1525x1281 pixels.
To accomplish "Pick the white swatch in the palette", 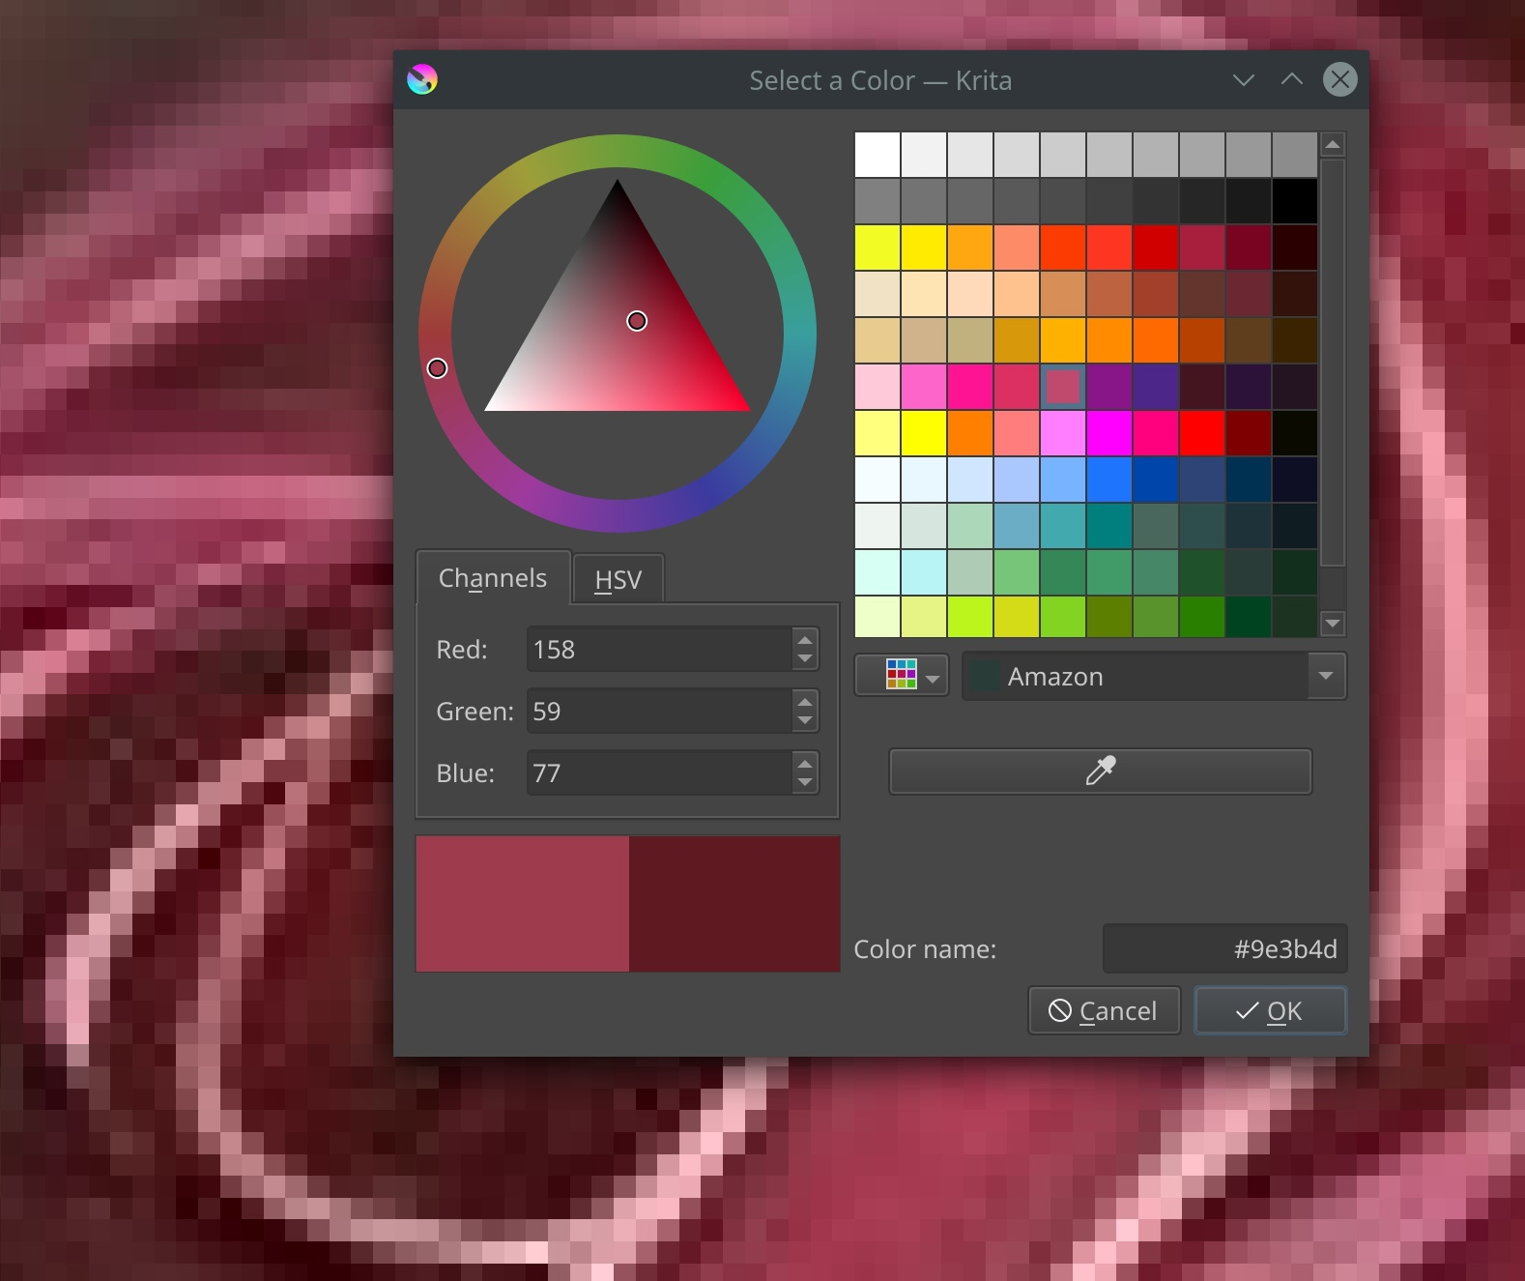I will pyautogui.click(x=878, y=155).
